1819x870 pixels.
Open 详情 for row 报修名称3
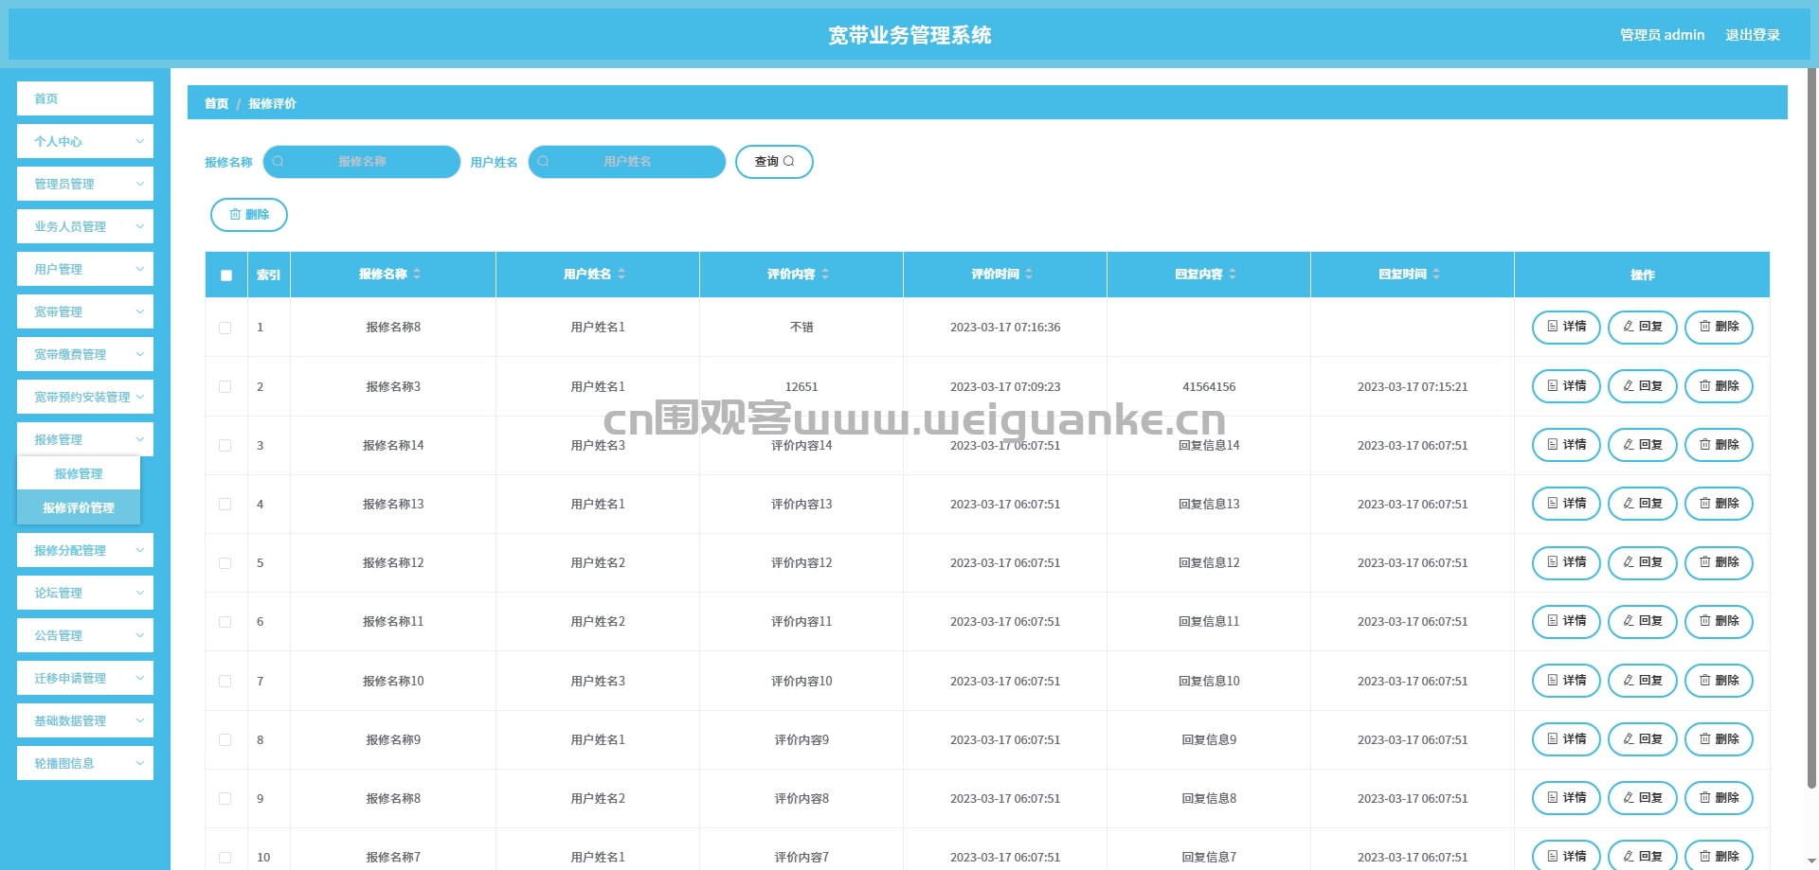[1566, 386]
